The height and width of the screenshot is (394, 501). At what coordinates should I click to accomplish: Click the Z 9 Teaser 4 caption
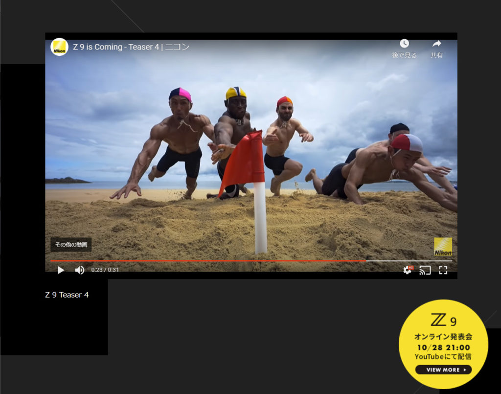coord(67,295)
